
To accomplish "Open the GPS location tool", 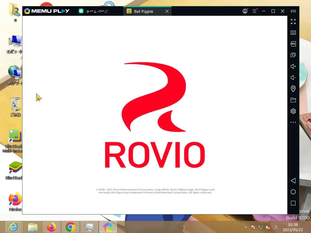I will click(293, 89).
